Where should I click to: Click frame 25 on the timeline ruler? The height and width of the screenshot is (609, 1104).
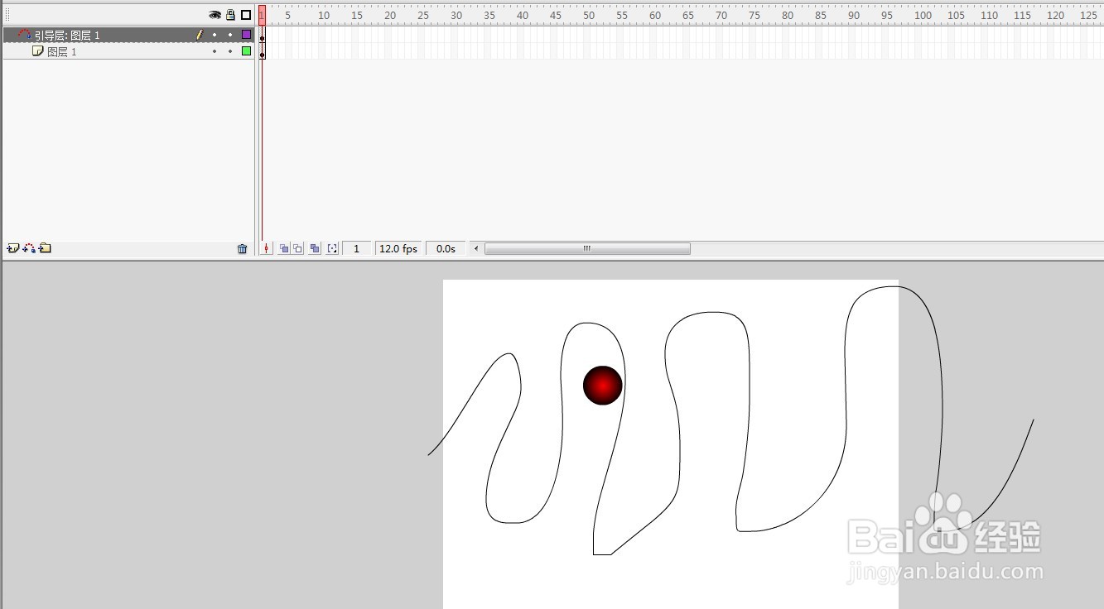[422, 15]
